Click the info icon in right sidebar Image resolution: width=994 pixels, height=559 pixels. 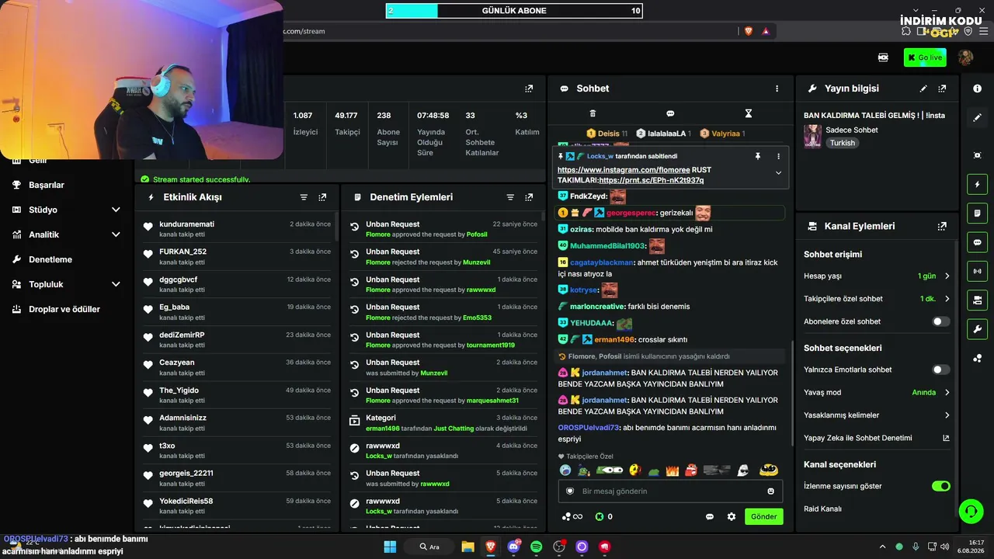point(977,89)
